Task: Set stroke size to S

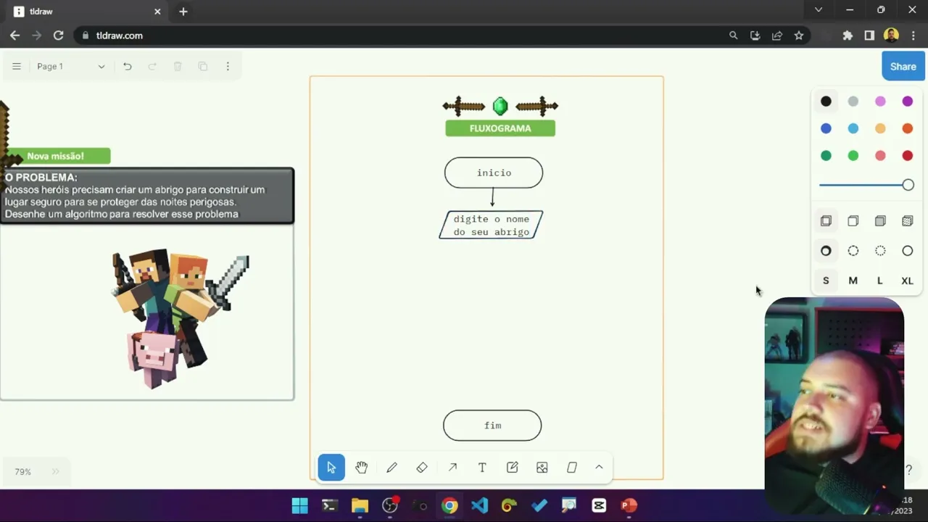Action: [x=826, y=281]
